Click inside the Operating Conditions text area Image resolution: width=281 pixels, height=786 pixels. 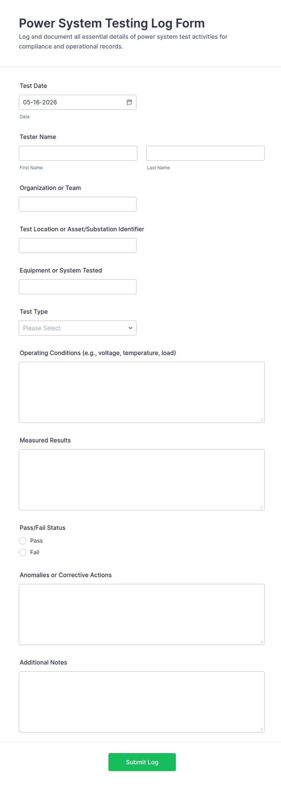(142, 392)
